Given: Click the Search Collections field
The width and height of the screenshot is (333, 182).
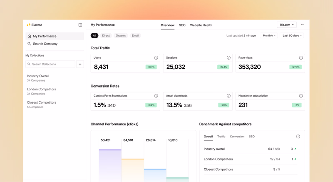Looking at the screenshot, I should tap(50, 64).
